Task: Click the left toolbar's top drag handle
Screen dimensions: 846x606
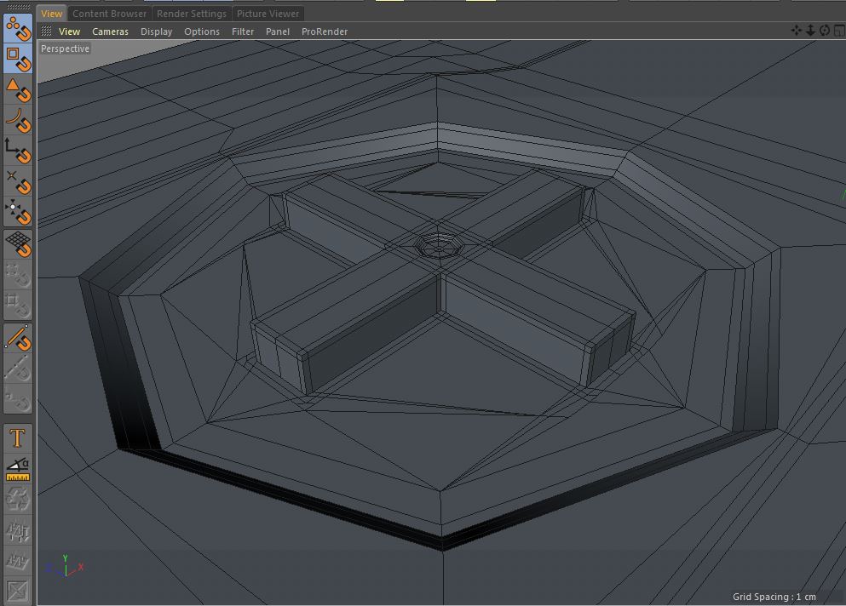Action: point(19,7)
